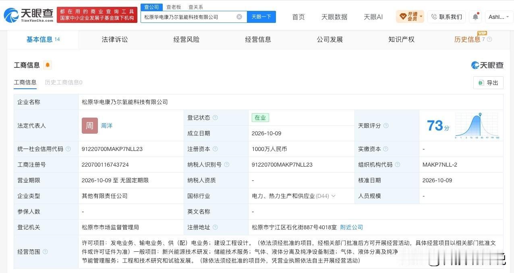Click the 在业 status tag
The width and height of the screenshot is (514, 273).
coord(260,118)
